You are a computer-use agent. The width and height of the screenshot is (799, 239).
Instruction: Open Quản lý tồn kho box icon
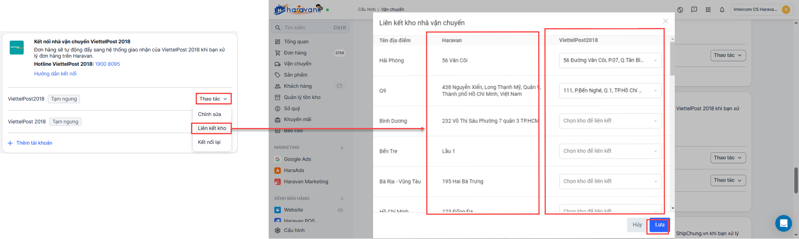coord(278,97)
